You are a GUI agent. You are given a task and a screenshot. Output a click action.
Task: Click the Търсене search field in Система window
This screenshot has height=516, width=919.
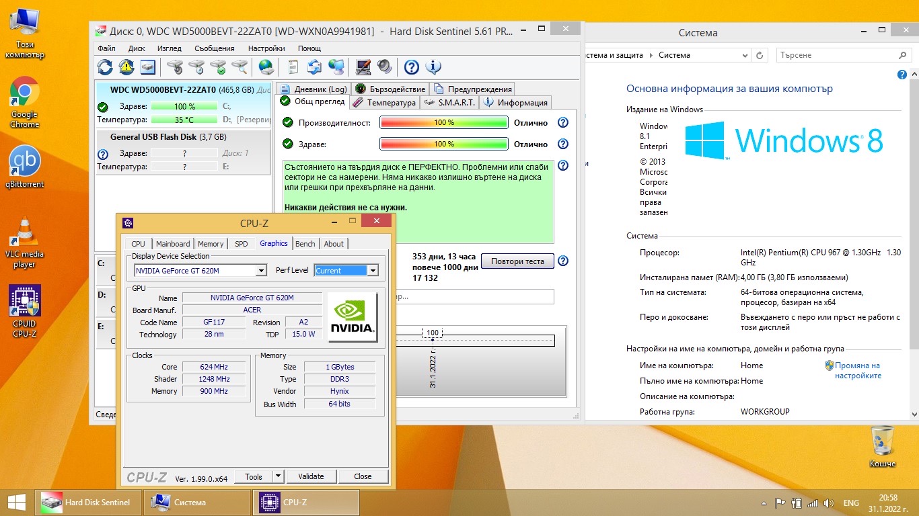842,55
